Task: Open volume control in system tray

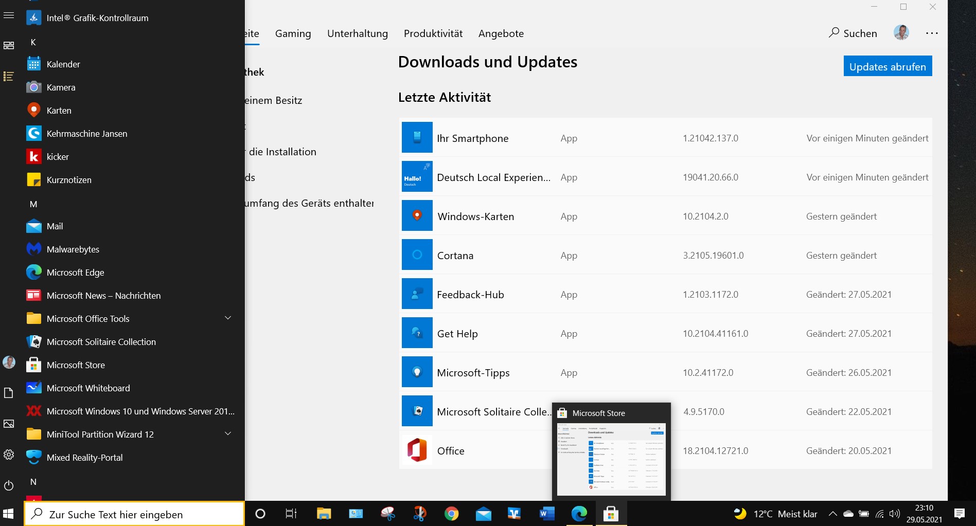Action: (x=895, y=514)
